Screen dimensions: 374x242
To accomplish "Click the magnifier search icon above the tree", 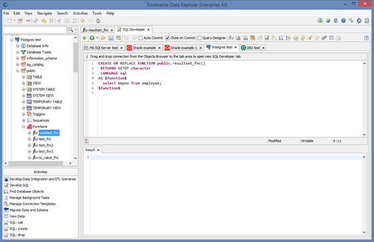I will click(71, 30).
